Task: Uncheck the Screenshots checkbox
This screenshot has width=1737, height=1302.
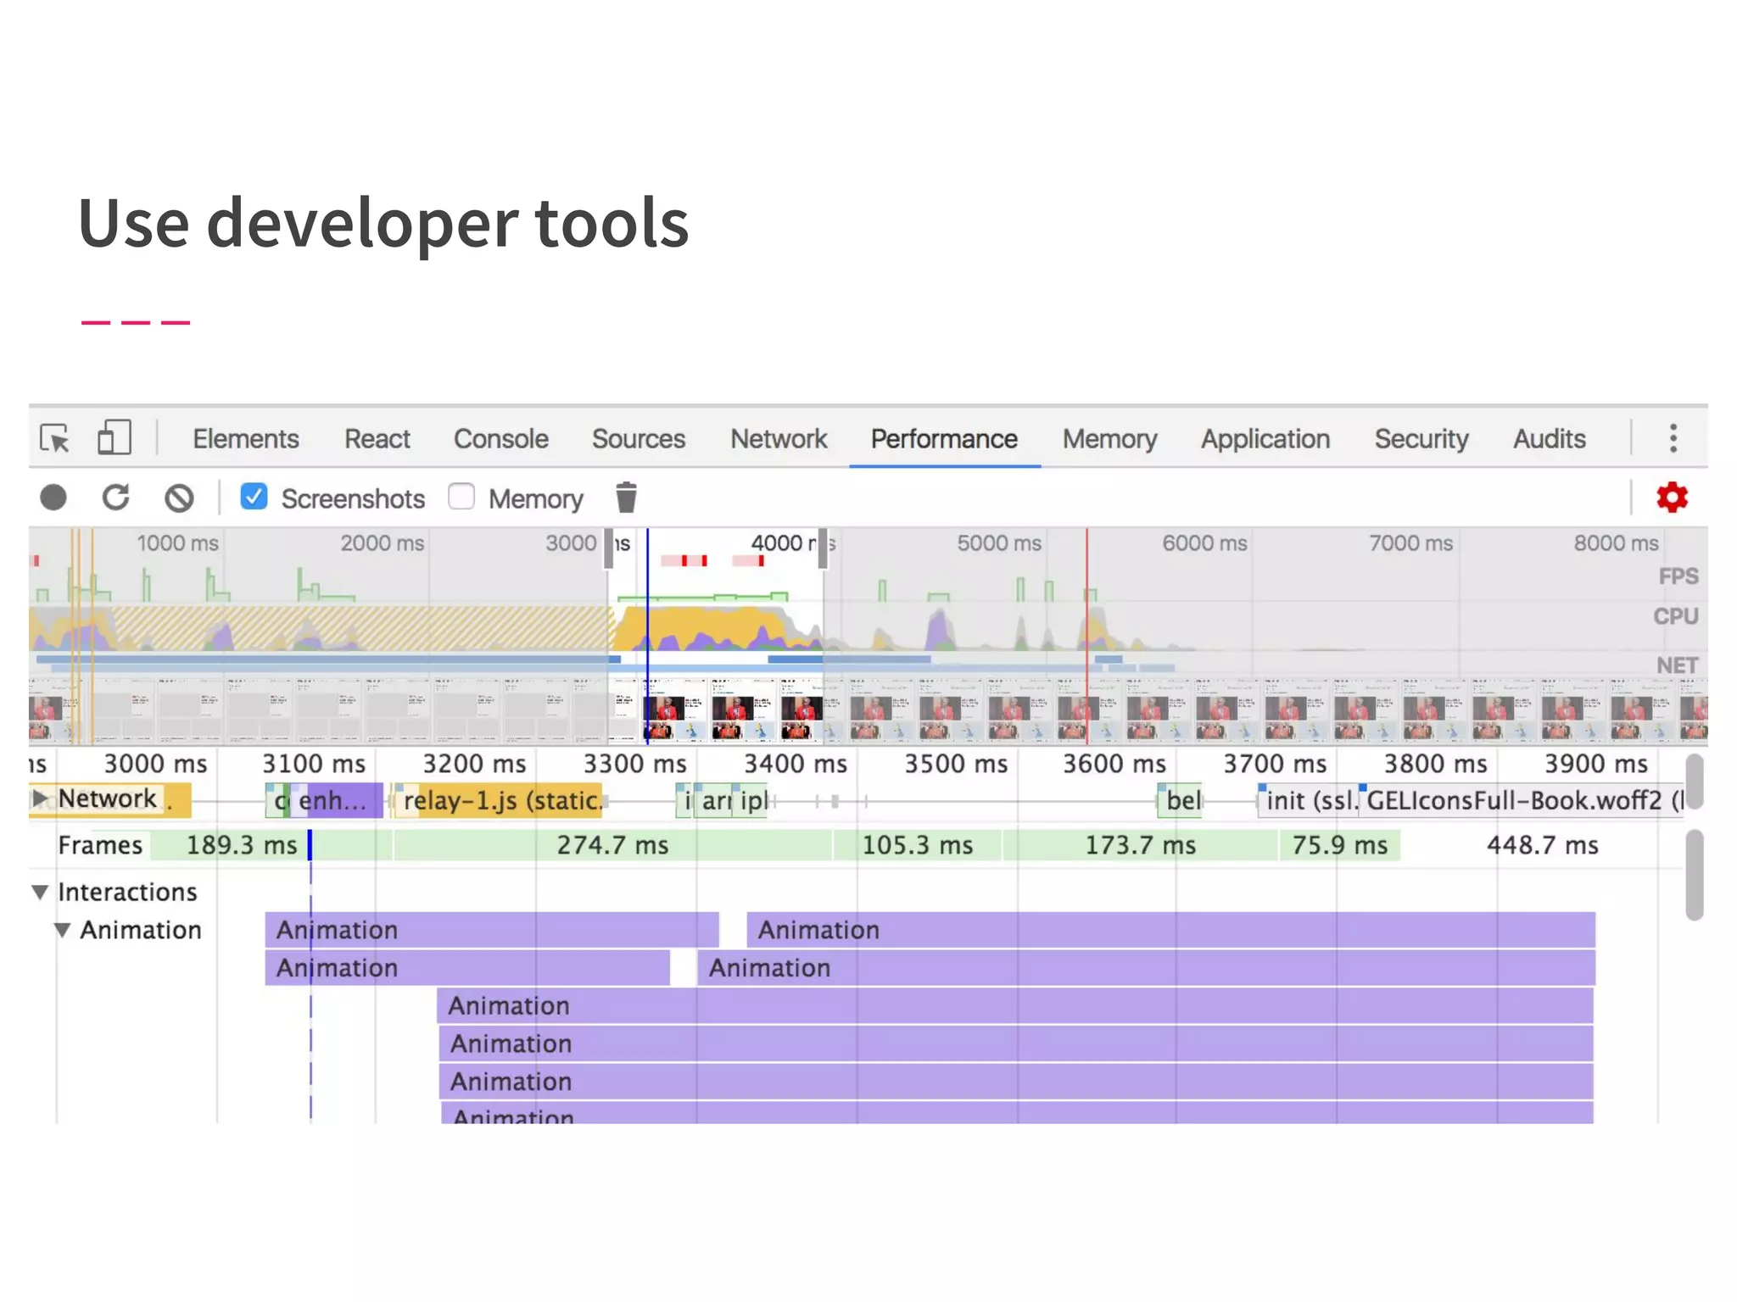Action: click(254, 497)
